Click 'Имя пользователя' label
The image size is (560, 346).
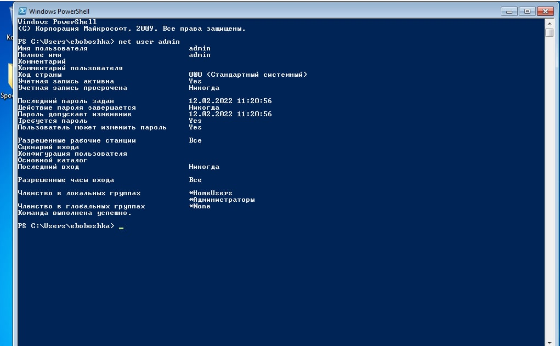(x=53, y=48)
